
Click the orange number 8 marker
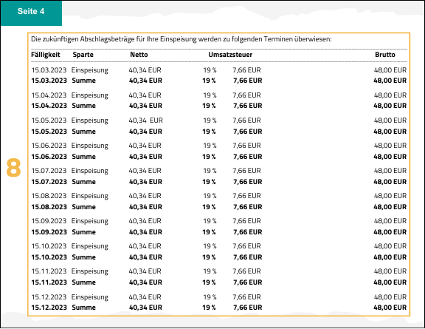click(13, 168)
